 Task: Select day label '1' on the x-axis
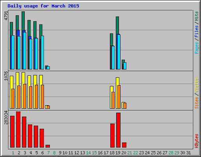point(13,153)
